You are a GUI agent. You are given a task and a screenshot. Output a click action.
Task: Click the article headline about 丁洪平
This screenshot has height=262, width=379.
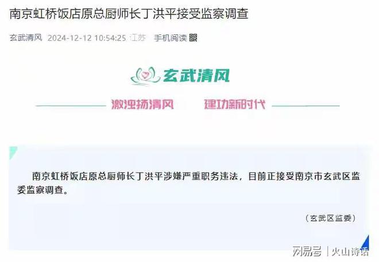tap(129, 14)
